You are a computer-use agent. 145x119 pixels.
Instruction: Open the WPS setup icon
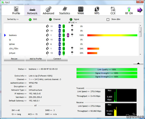click(97, 9)
